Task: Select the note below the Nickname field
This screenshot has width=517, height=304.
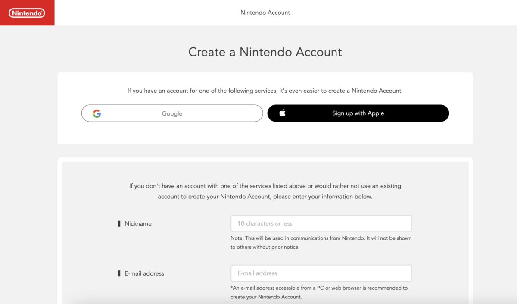Action: (321, 243)
